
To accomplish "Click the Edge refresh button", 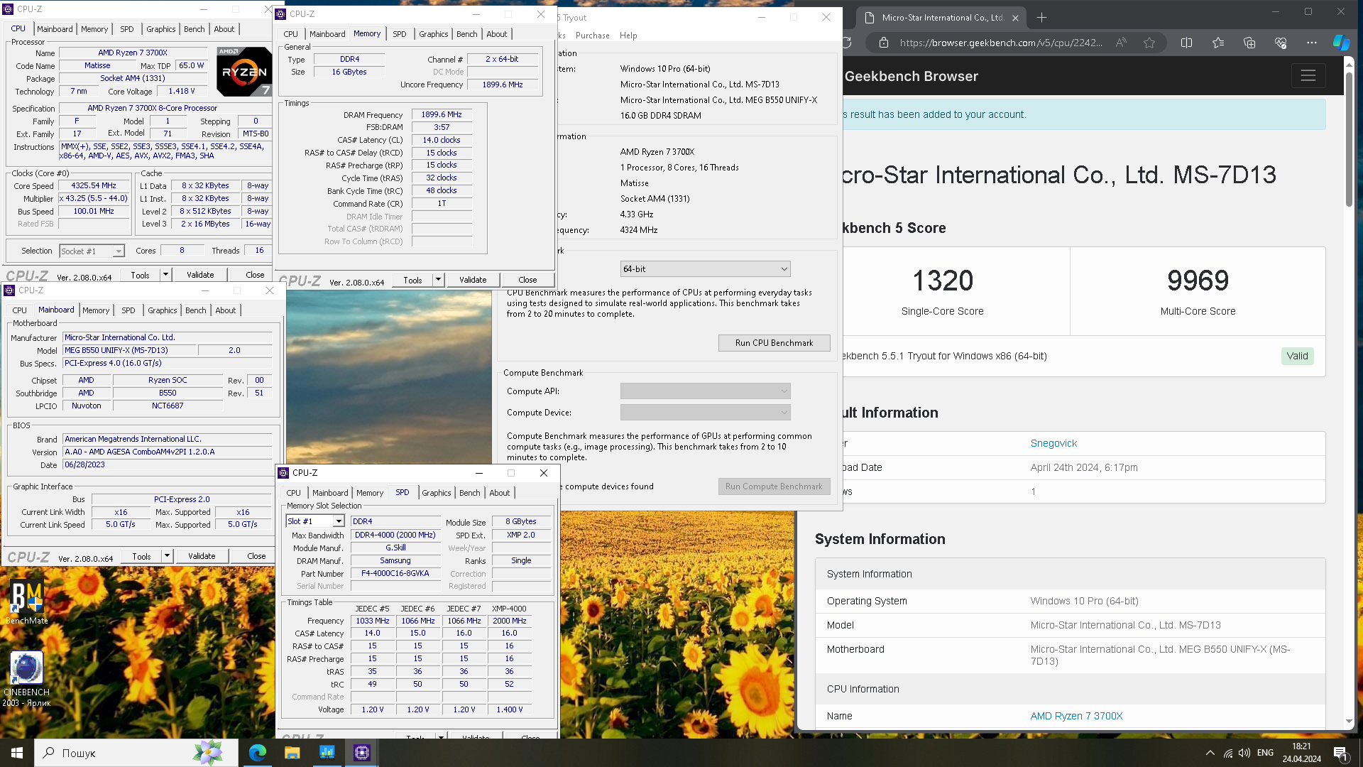I will [x=848, y=43].
